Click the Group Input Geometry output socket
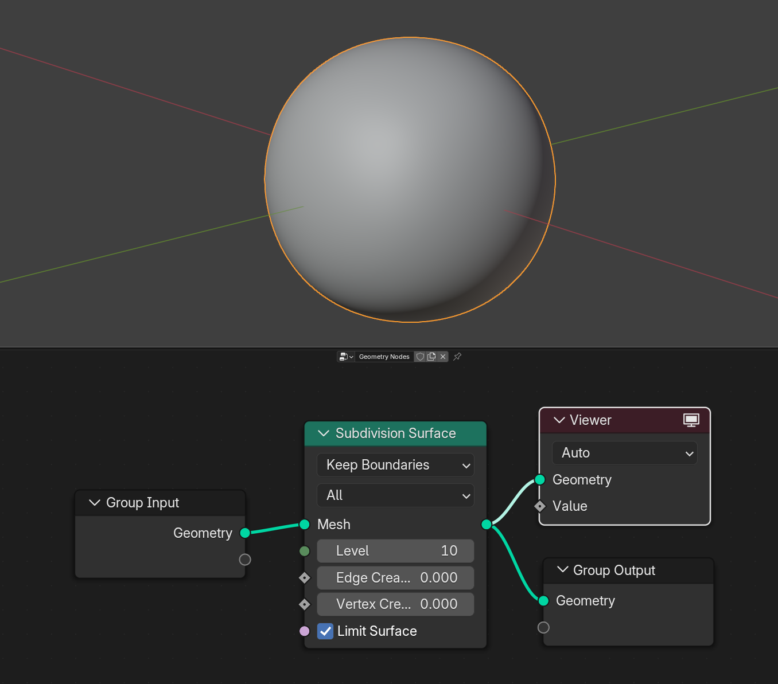Screen dimensions: 778x684 (x=245, y=533)
